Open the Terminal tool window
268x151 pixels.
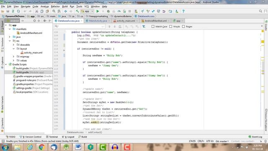(52, 137)
